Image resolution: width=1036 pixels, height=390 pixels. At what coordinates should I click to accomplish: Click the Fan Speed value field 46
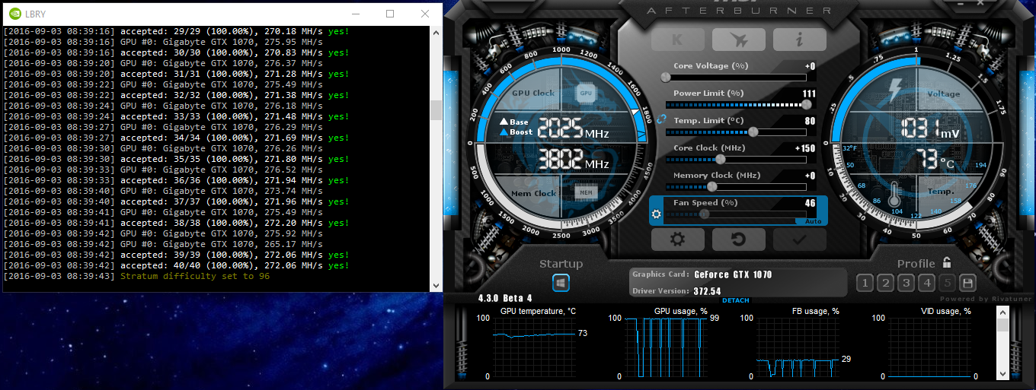tap(811, 203)
